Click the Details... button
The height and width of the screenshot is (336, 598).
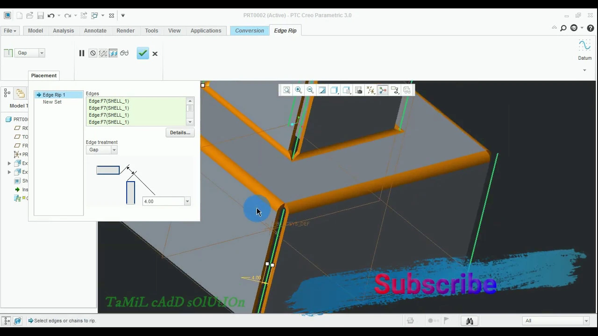pyautogui.click(x=180, y=133)
